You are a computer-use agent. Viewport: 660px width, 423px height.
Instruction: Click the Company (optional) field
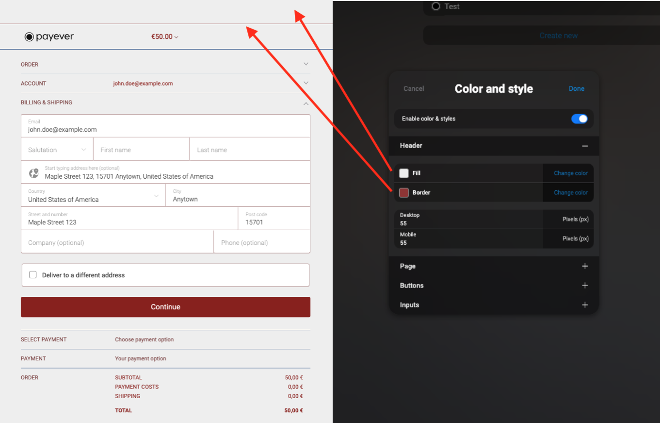pos(117,242)
